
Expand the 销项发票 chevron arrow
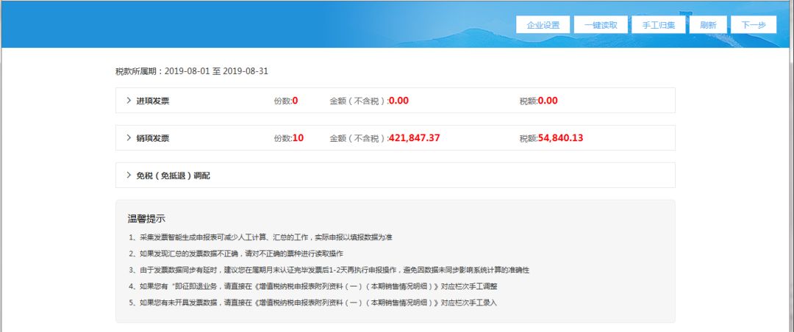click(x=129, y=138)
